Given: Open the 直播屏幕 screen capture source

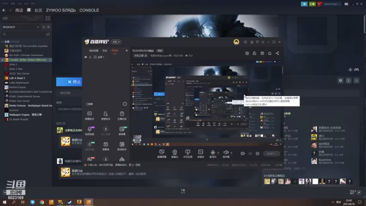Looking at the screenshot, I should (x=162, y=154).
